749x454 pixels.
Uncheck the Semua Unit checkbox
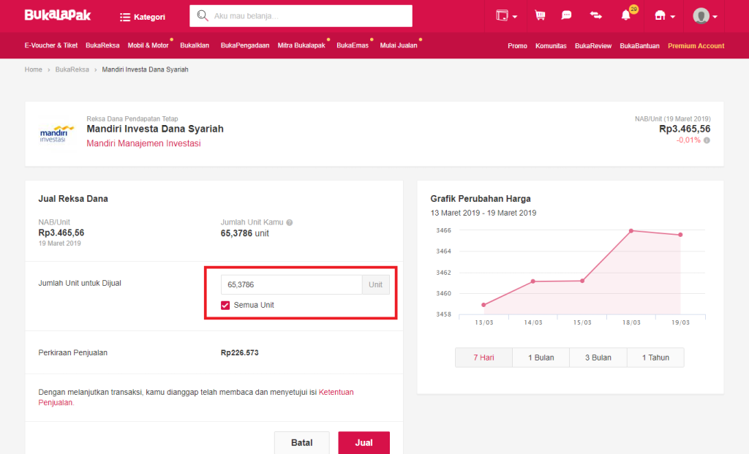click(225, 305)
